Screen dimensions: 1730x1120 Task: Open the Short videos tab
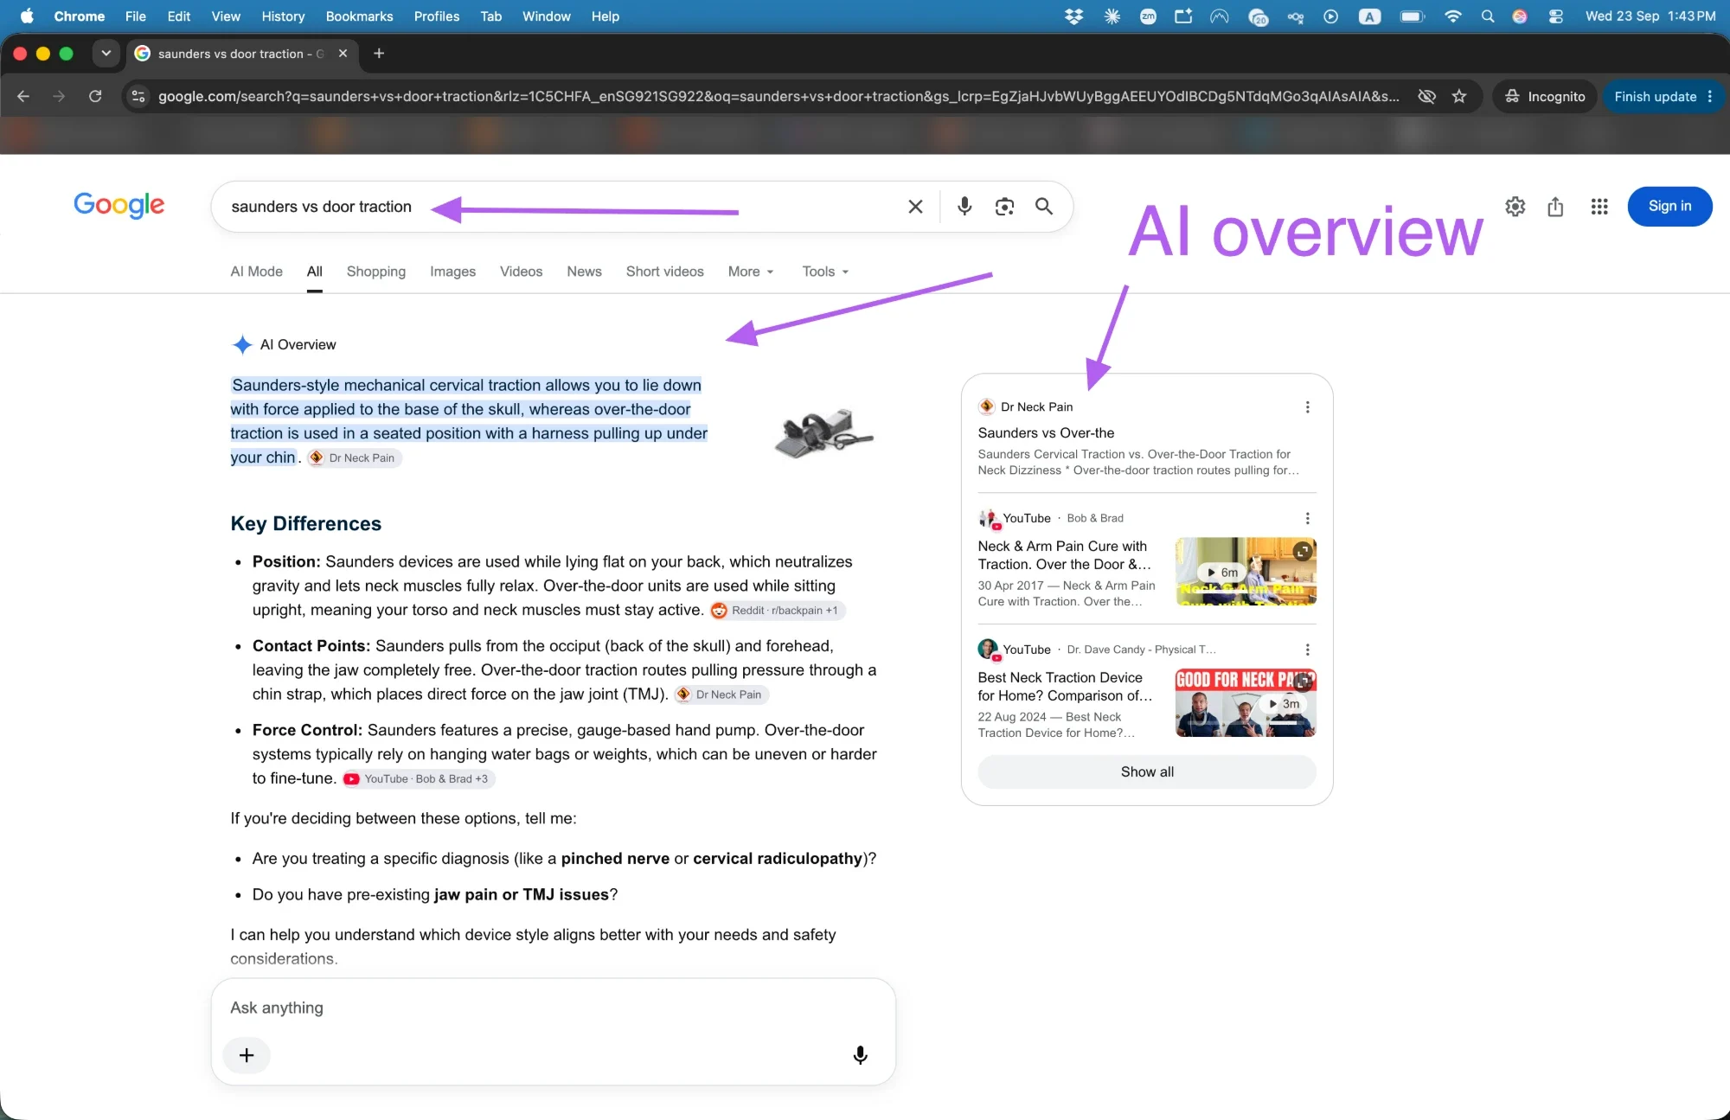(665, 272)
